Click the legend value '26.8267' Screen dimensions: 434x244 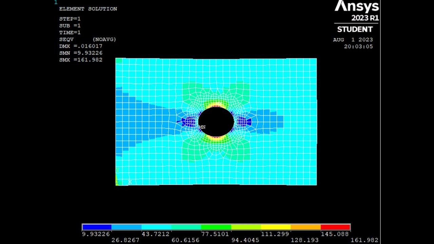coord(125,240)
